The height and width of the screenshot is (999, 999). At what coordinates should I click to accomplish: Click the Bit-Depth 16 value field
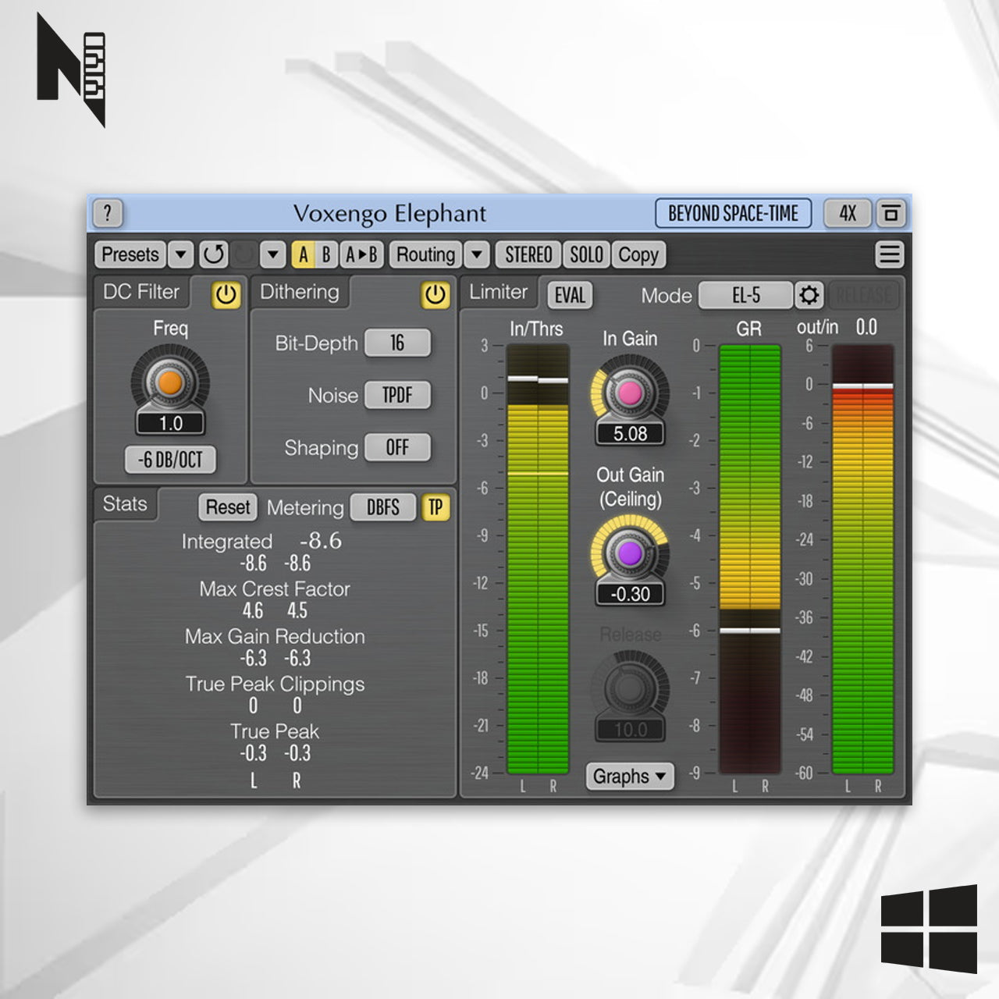[x=397, y=343]
